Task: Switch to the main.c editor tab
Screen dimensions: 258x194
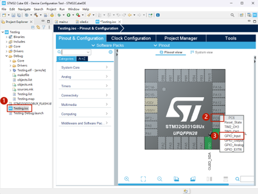Action: (61, 22)
